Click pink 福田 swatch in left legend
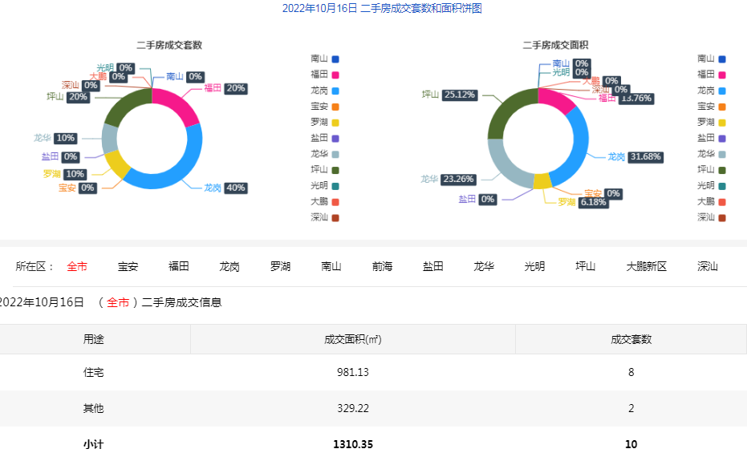The width and height of the screenshot is (747, 457). (x=335, y=75)
